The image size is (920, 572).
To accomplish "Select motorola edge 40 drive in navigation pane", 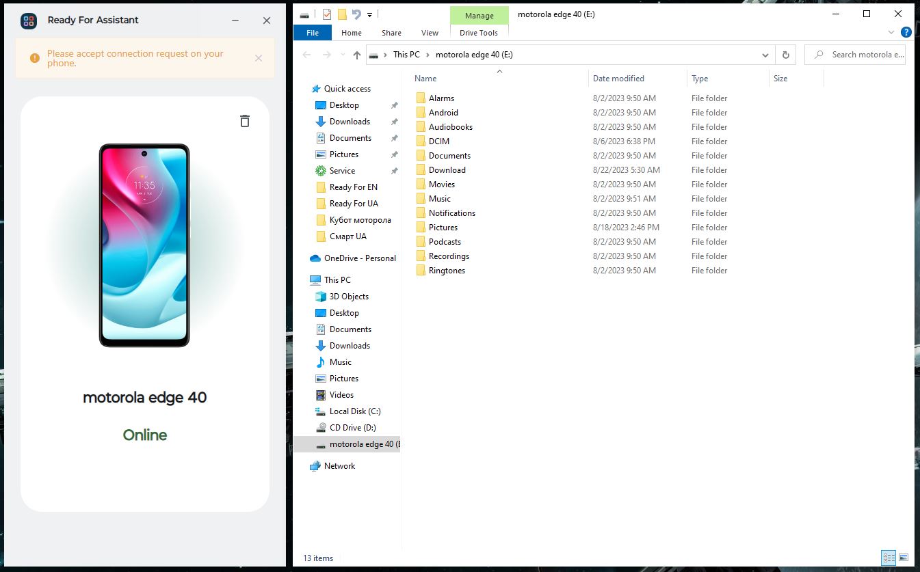I will tap(347, 444).
